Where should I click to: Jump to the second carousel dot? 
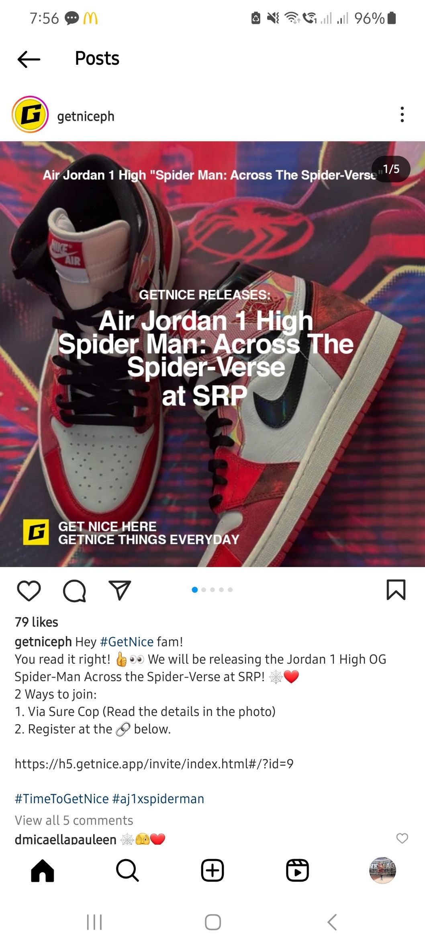pos(204,590)
